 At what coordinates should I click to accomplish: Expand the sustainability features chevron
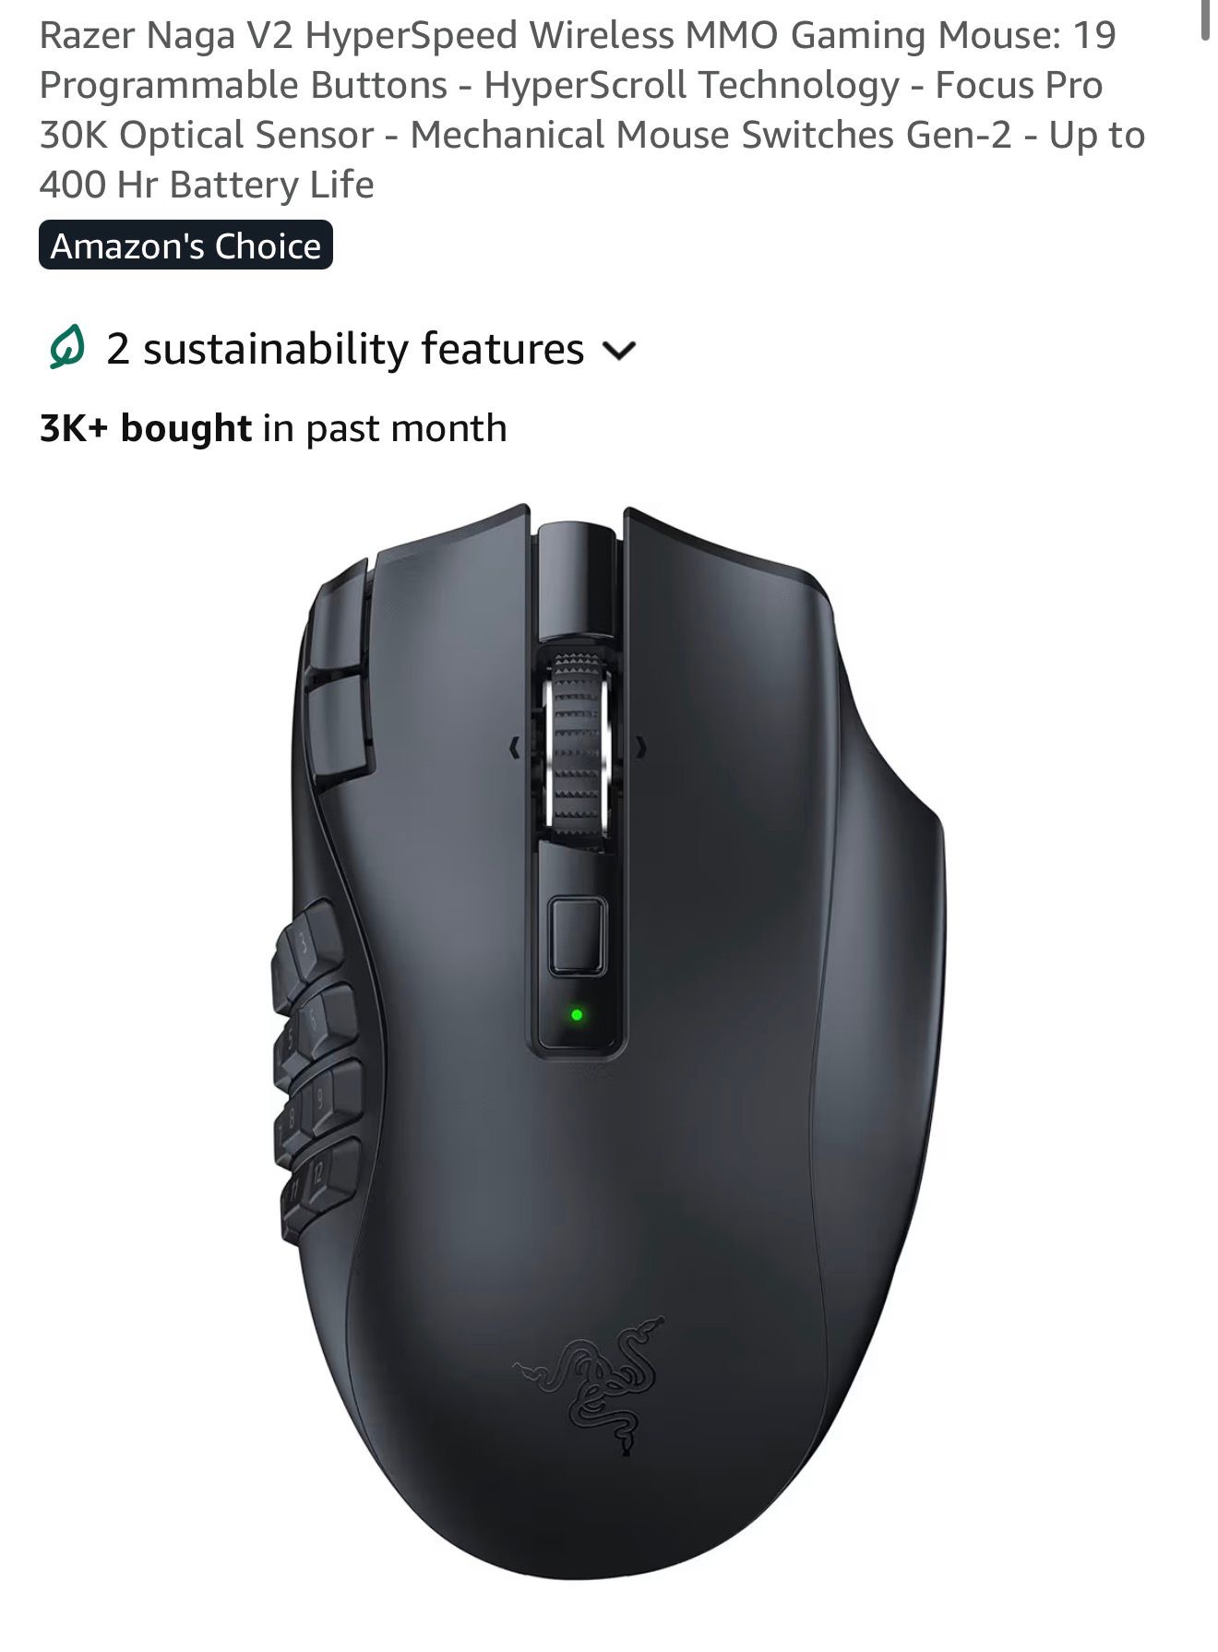click(x=618, y=351)
